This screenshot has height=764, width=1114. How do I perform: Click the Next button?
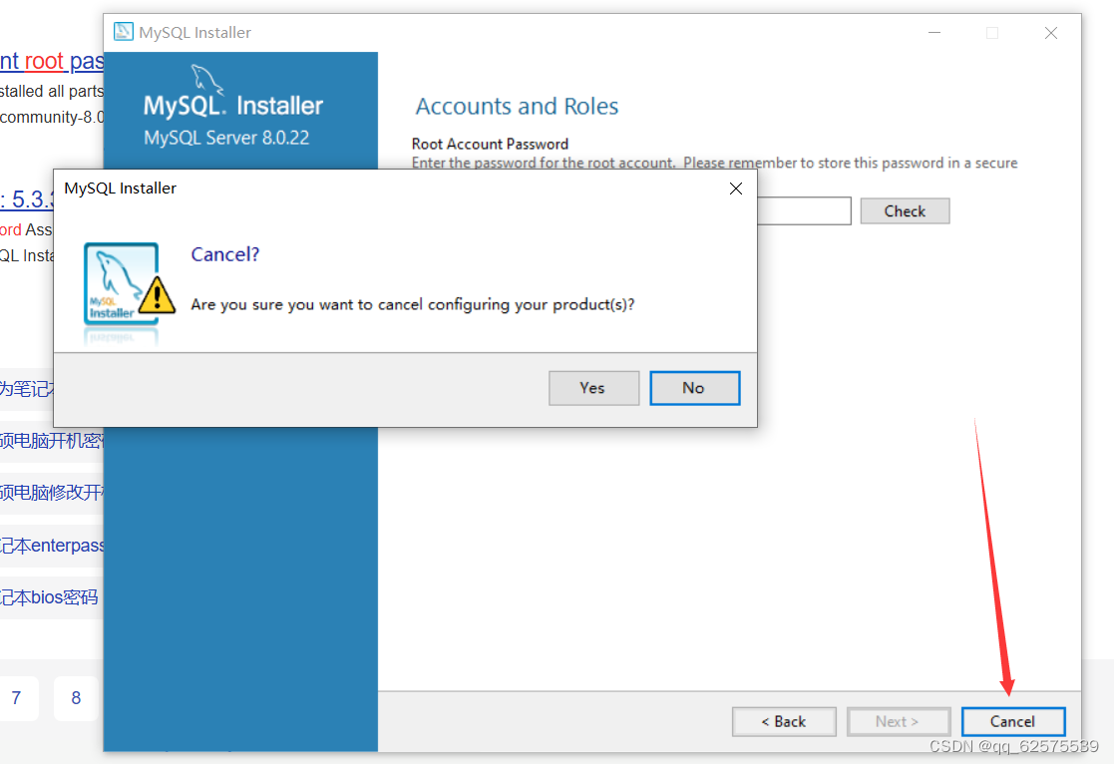[x=898, y=721]
